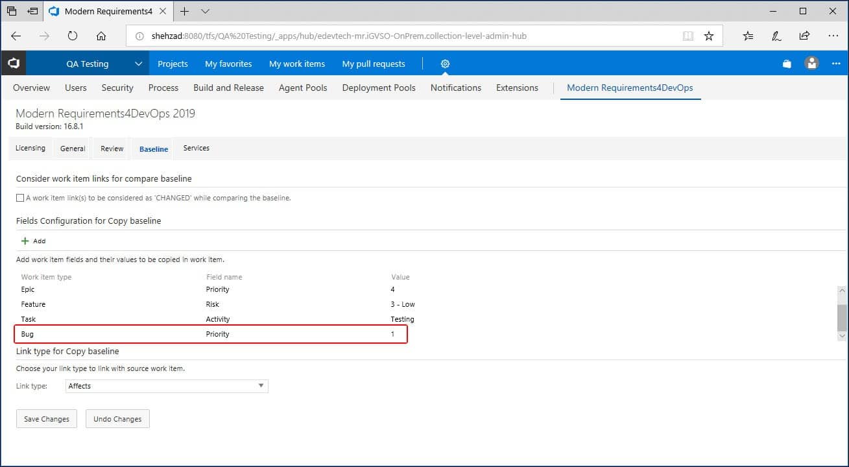Click the Save Changes button
The image size is (849, 467).
(47, 419)
